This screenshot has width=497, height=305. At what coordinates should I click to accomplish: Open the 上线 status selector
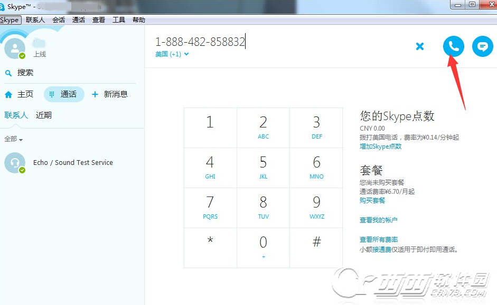40,54
